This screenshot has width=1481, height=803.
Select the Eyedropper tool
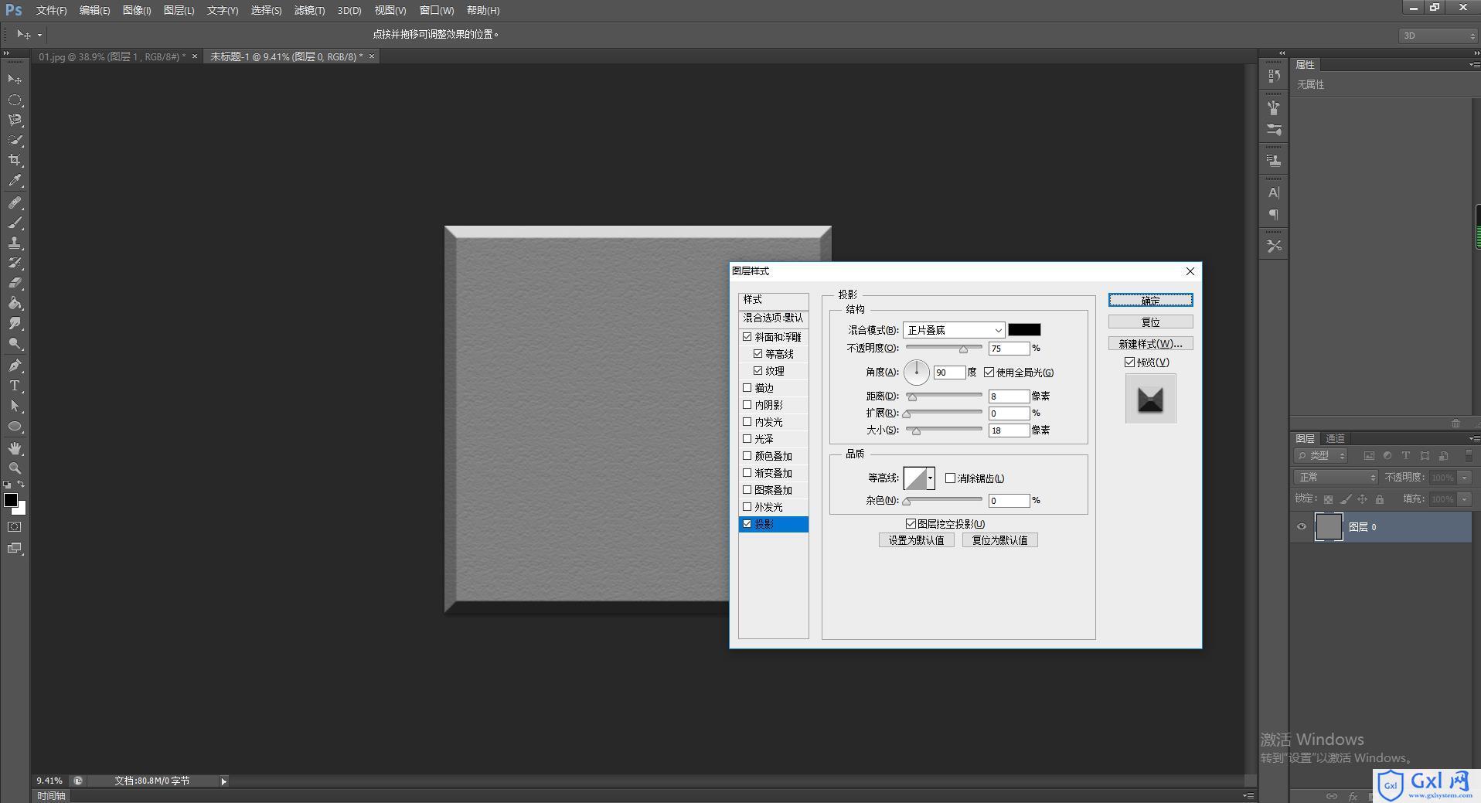click(15, 181)
